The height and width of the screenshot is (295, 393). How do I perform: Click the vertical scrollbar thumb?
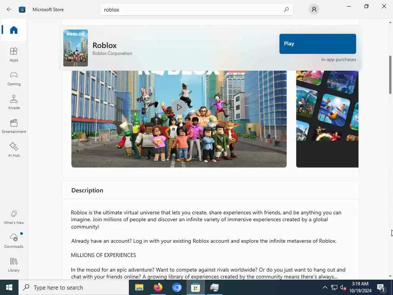pyautogui.click(x=390, y=75)
